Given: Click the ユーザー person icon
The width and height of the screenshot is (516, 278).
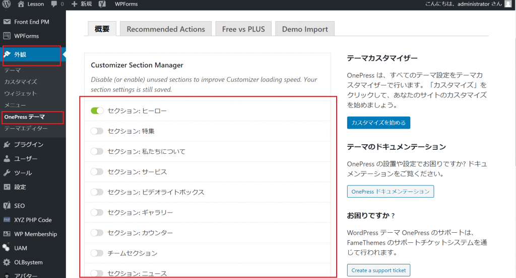Looking at the screenshot, I should tap(7, 158).
